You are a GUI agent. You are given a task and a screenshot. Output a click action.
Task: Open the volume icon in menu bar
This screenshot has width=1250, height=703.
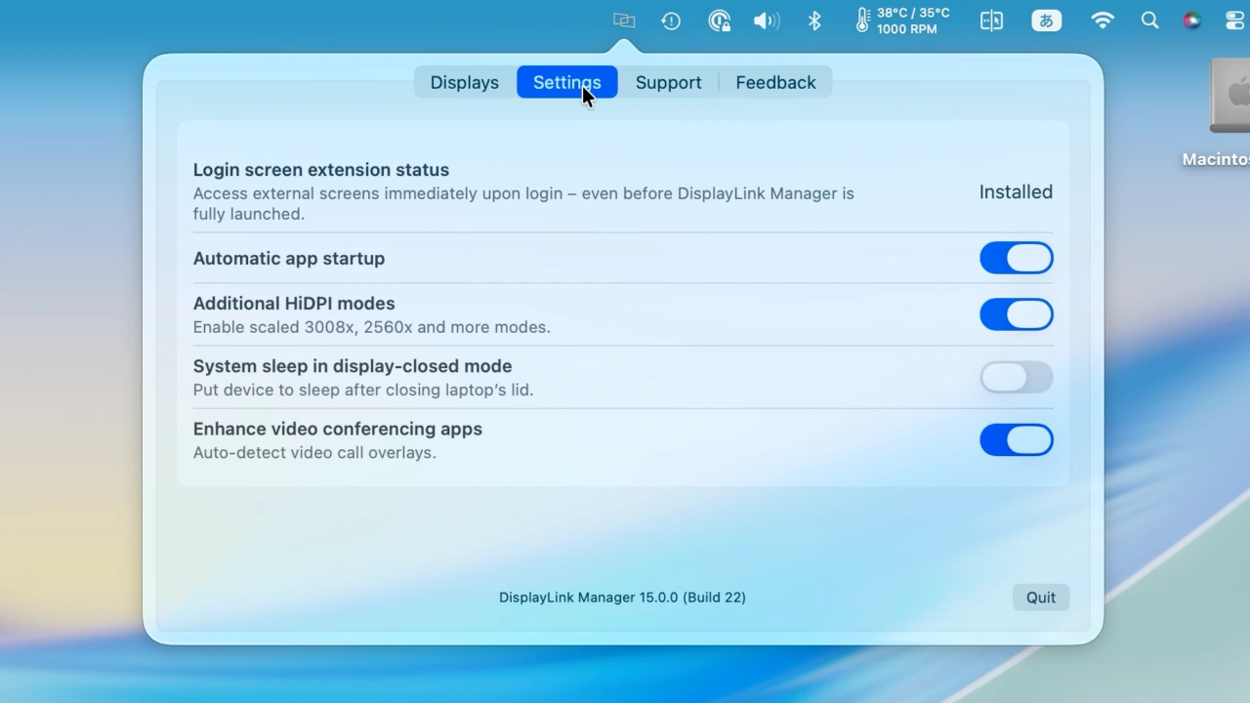(766, 21)
